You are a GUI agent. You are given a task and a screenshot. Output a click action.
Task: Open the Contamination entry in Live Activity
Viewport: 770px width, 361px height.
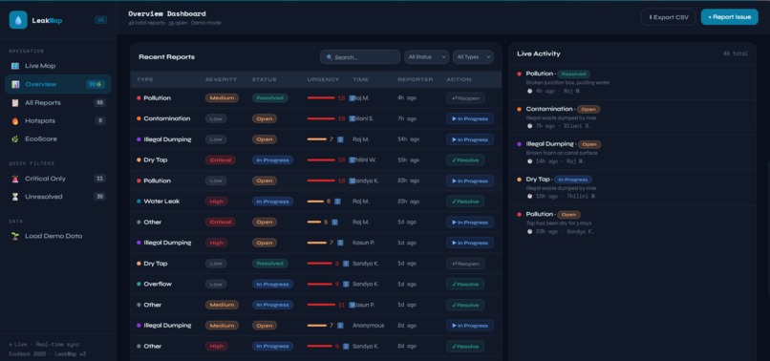pyautogui.click(x=632, y=117)
